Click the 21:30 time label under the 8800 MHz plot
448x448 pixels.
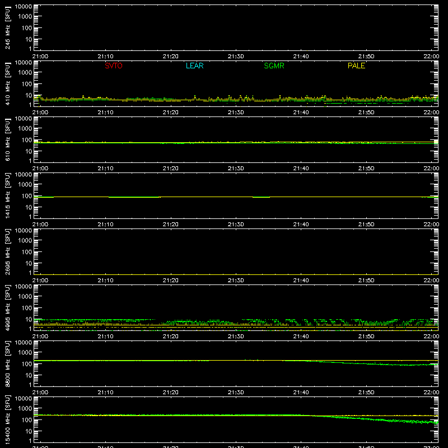[x=236, y=393]
